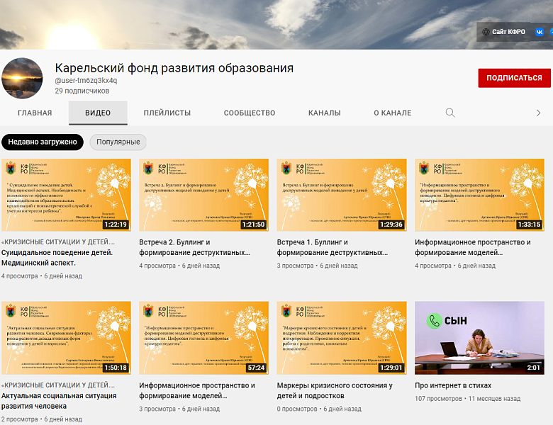Viewport: 553px width, 425px height.
Task: Open the ПЛЕЙЛИСТЫ tab
Action: coord(167,113)
